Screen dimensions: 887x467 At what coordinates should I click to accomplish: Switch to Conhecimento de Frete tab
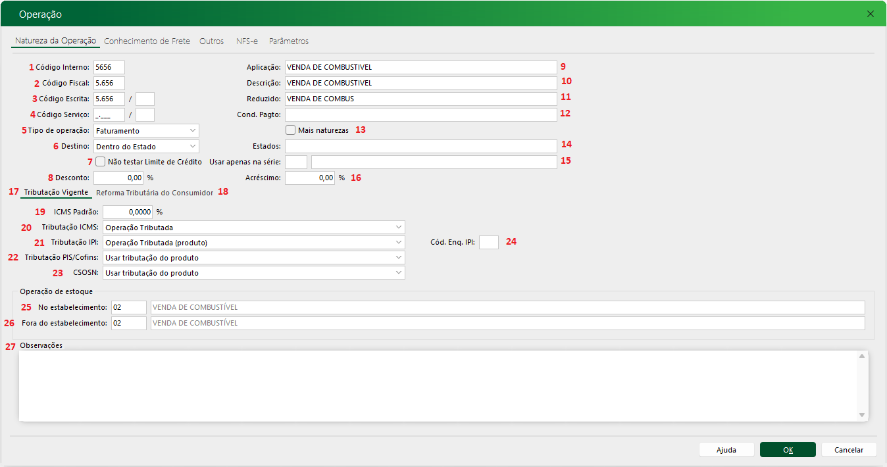pyautogui.click(x=147, y=41)
